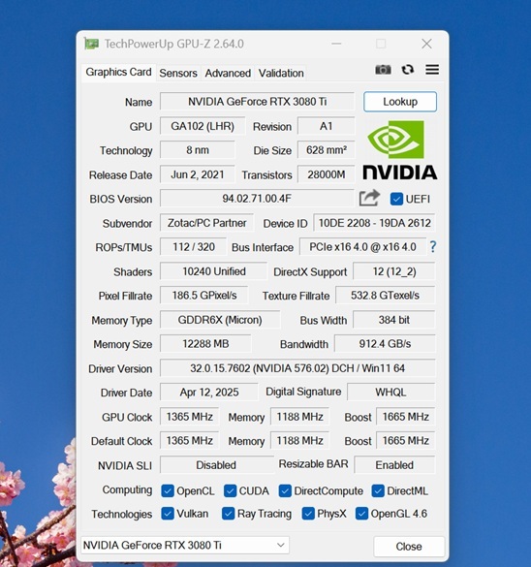Viewport: 531px width, 567px height.
Task: Click the ROPs/TMUs value 112 / 320
Action: point(194,247)
